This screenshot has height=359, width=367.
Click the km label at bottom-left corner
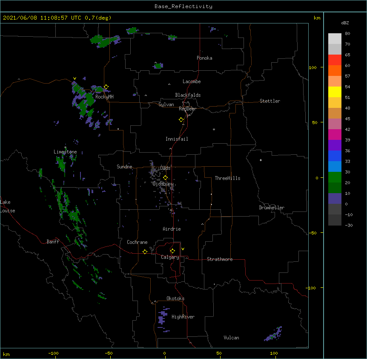click(x=6, y=354)
